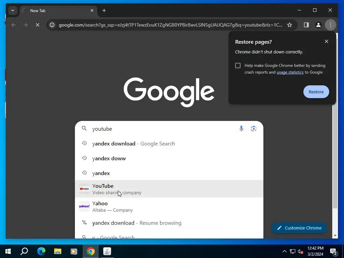This screenshot has height=258, width=344.
Task: View site information icon in address bar
Action: 52,25
